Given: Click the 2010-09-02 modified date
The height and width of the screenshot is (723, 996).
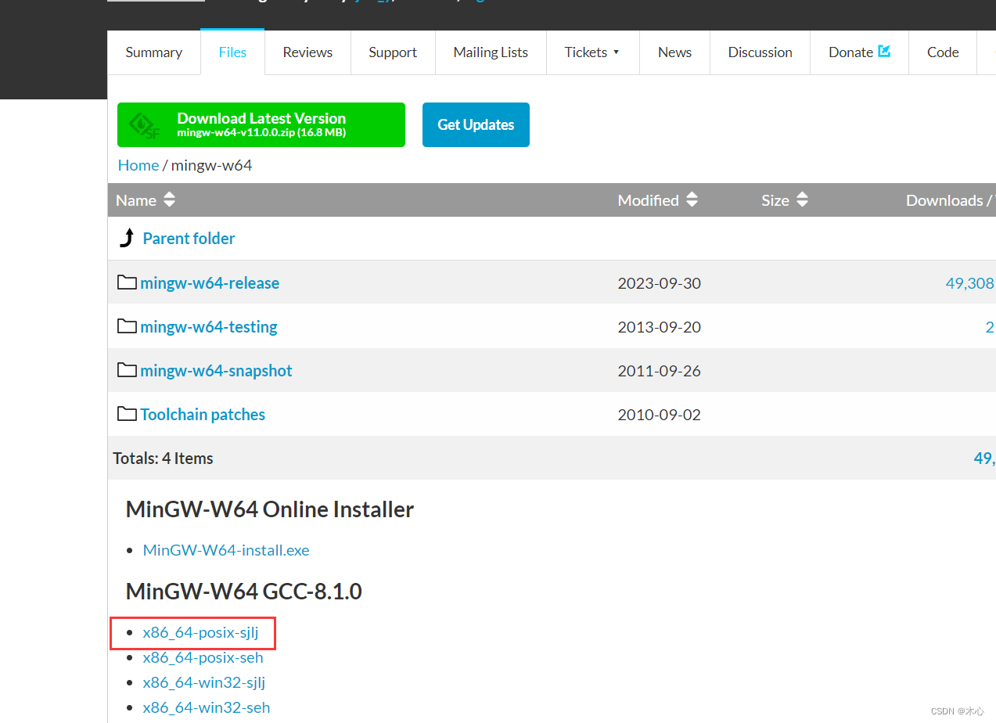Looking at the screenshot, I should 660,415.
